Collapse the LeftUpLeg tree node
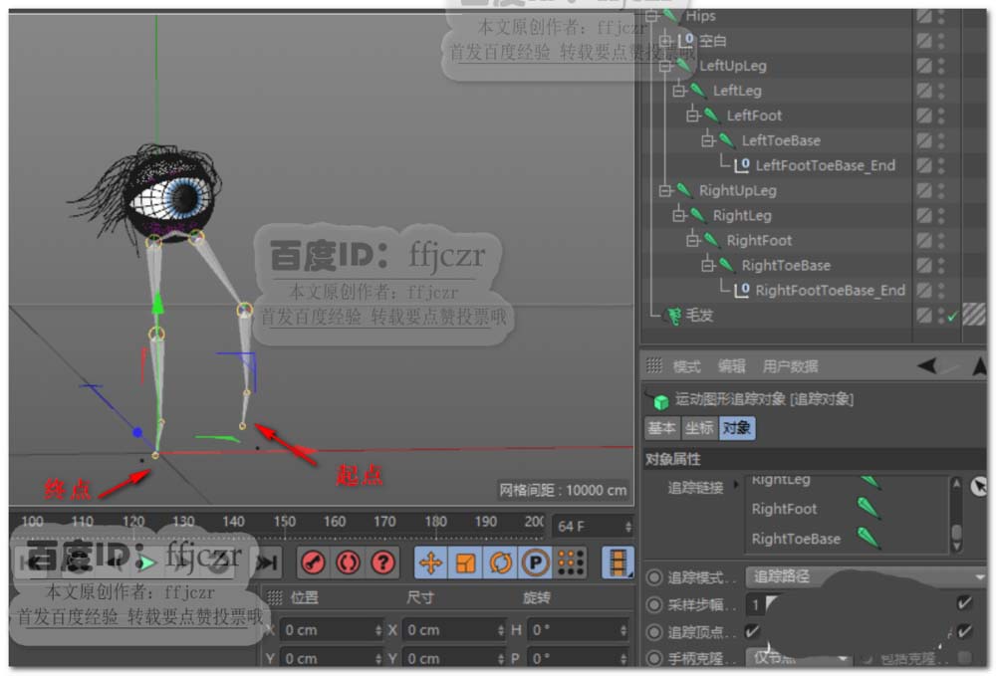Viewport: 996px width, 676px height. pos(665,66)
